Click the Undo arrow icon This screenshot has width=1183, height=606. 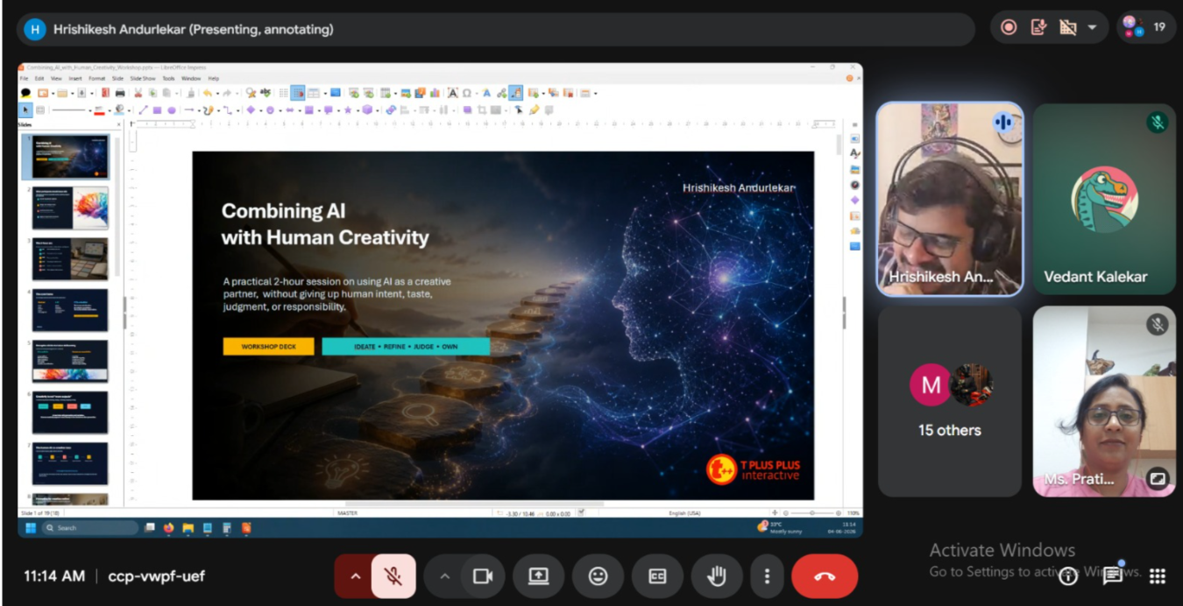pyautogui.click(x=207, y=93)
